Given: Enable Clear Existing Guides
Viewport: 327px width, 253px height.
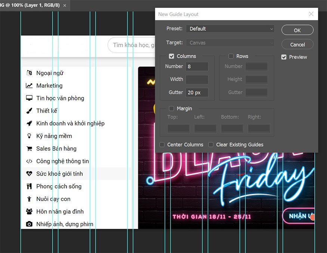Looking at the screenshot, I should [x=211, y=144].
